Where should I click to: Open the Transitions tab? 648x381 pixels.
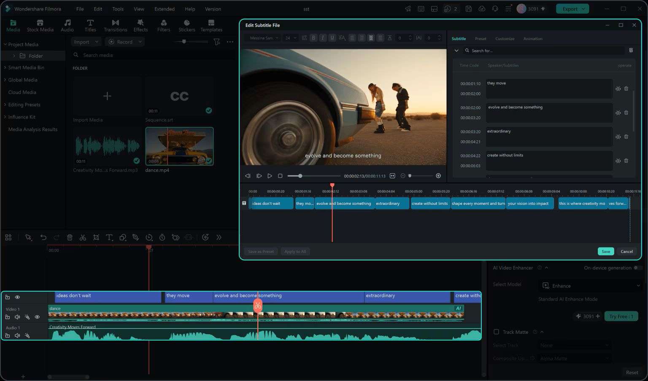pyautogui.click(x=116, y=26)
